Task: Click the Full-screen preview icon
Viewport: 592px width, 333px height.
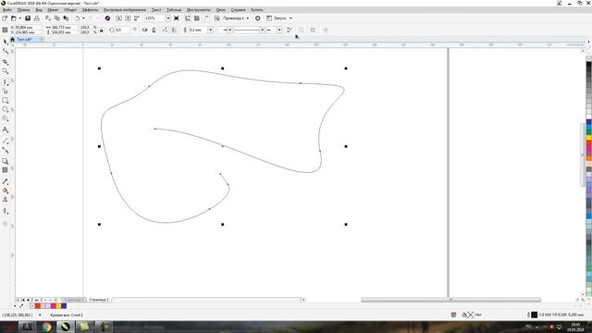Action: tap(177, 18)
